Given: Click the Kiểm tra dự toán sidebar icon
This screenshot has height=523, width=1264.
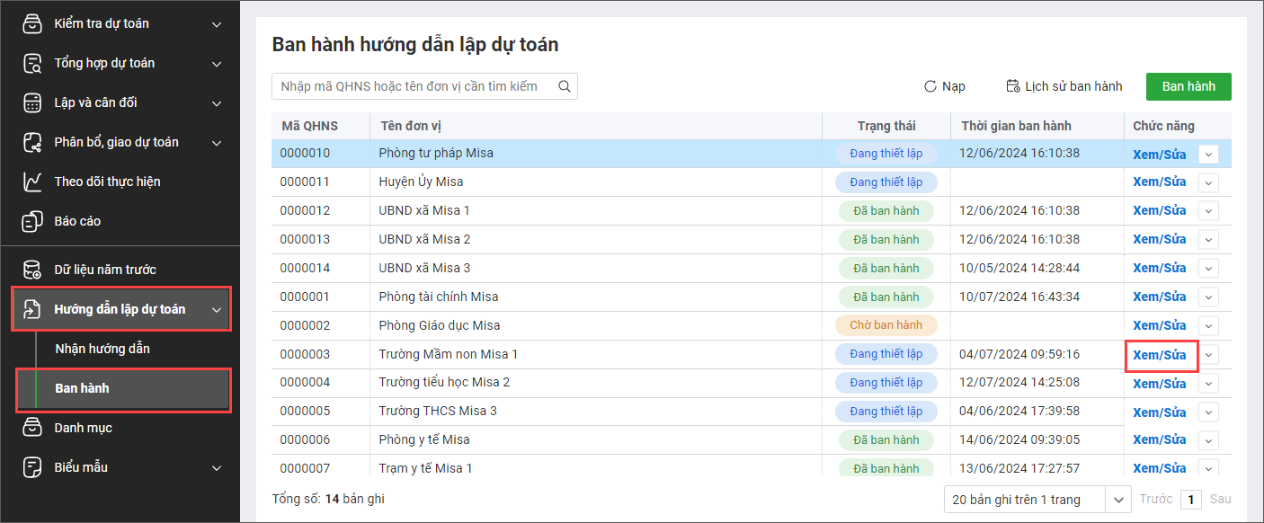Looking at the screenshot, I should pos(32,23).
